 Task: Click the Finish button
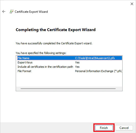click(104, 128)
